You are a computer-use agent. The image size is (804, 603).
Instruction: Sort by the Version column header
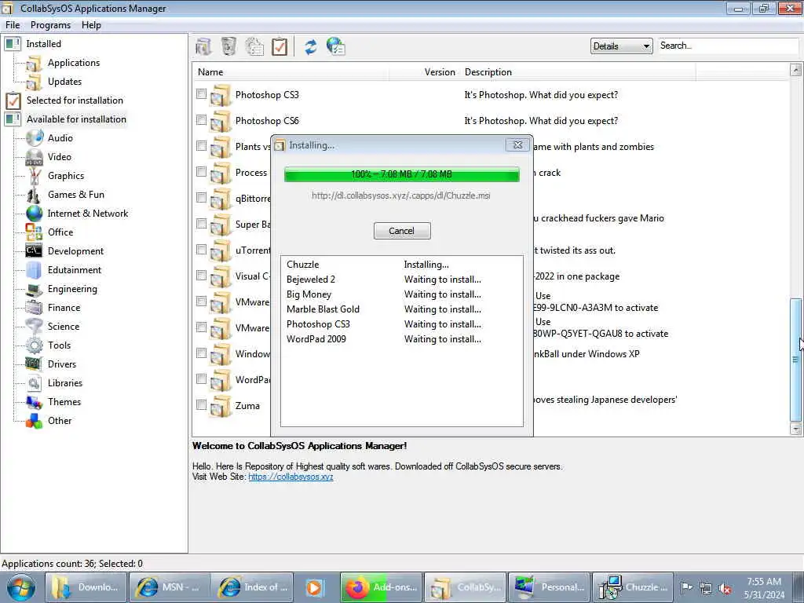424,72
